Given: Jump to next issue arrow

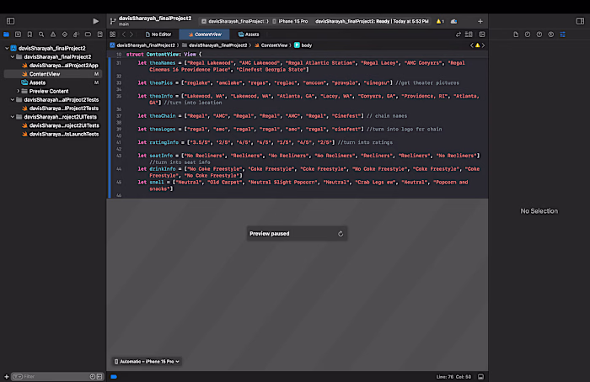Looking at the screenshot, I should 484,45.
